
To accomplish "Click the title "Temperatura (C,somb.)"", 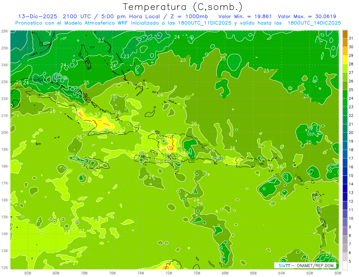I will click(x=182, y=7).
